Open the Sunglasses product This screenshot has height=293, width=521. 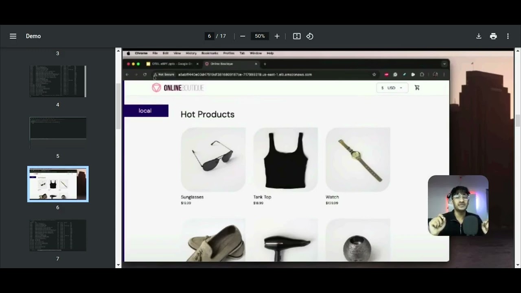tap(213, 160)
